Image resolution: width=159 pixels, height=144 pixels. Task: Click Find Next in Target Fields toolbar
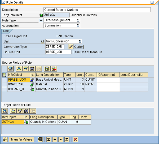click(x=33, y=111)
